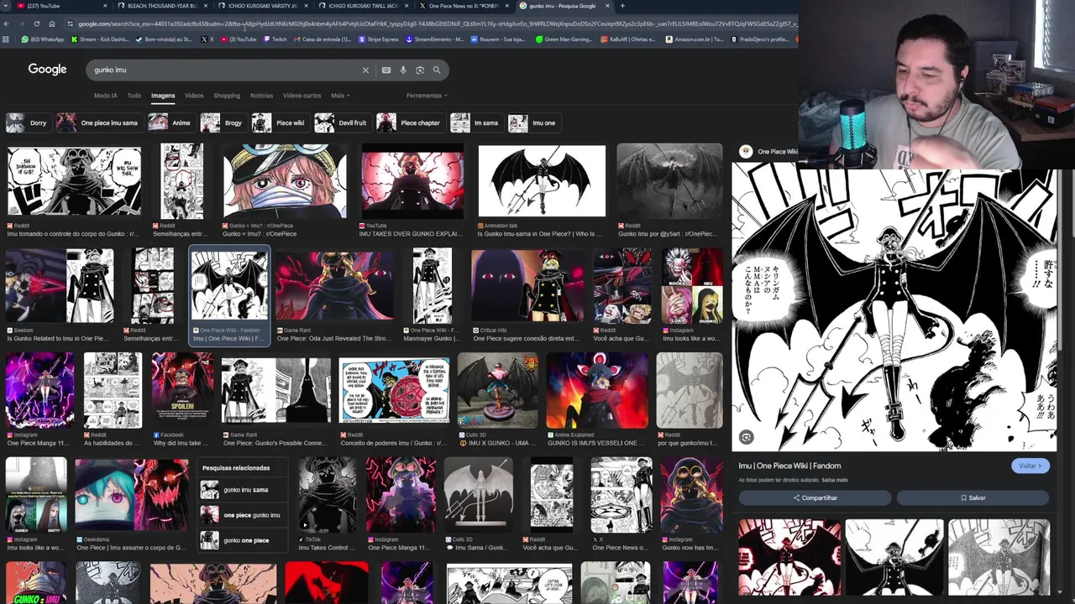The width and height of the screenshot is (1075, 604).
Task: Open the Saiba mais link
Action: (834, 481)
